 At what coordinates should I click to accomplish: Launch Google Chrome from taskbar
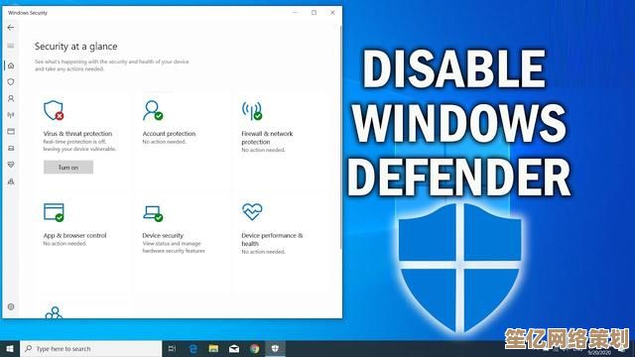click(x=255, y=348)
